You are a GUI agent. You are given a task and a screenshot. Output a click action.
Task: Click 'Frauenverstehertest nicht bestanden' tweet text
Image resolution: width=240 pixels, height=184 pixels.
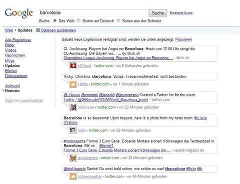pos(156,76)
